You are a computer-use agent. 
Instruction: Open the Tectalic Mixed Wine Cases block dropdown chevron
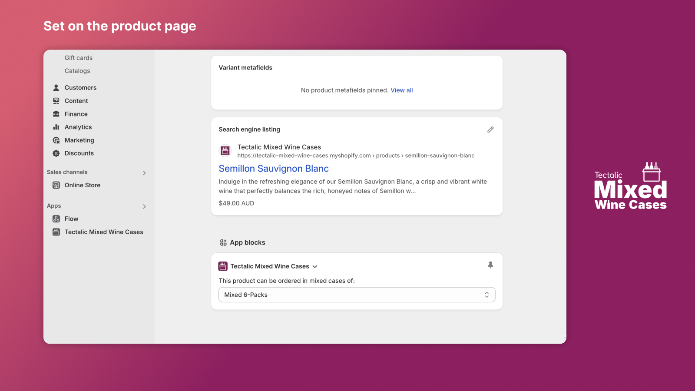[x=315, y=267]
